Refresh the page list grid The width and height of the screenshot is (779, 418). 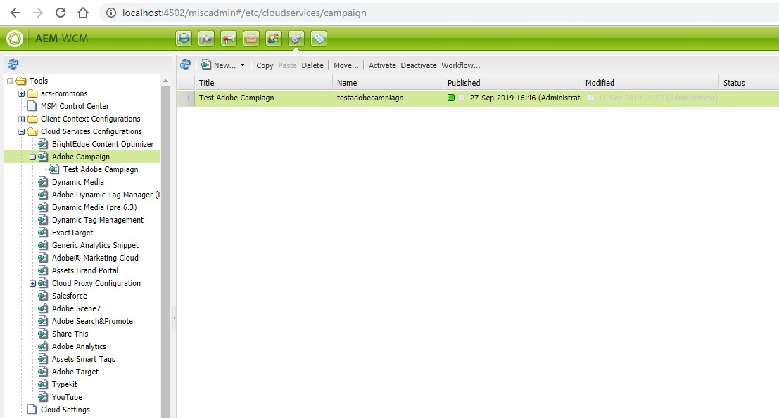185,65
